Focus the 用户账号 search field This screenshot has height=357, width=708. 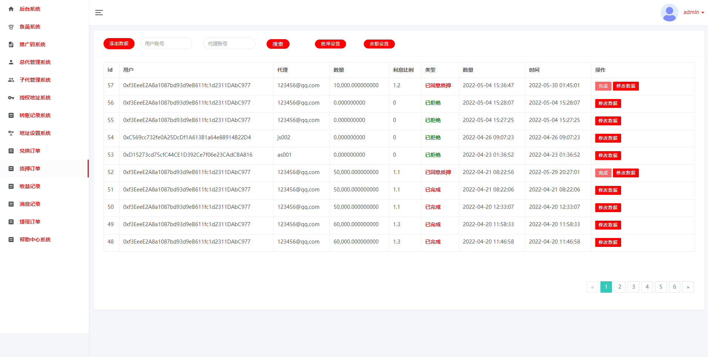[x=166, y=44]
